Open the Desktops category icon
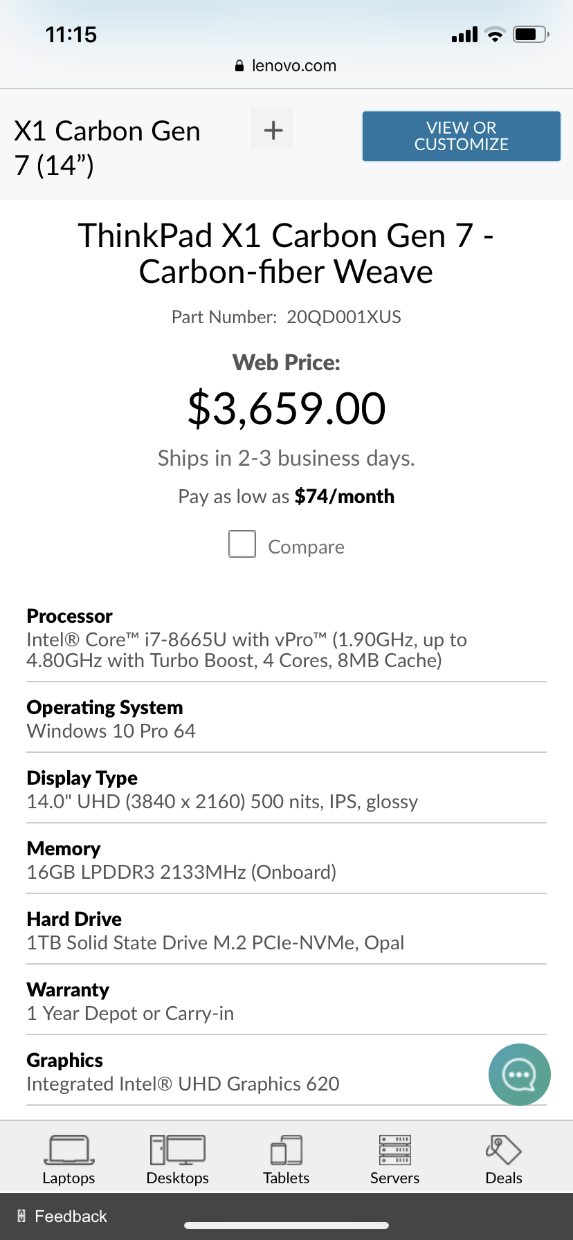 pos(177,1150)
